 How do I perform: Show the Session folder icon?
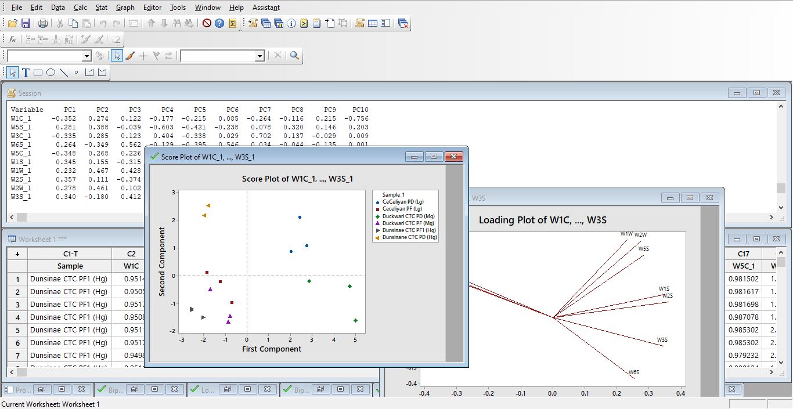[253, 23]
